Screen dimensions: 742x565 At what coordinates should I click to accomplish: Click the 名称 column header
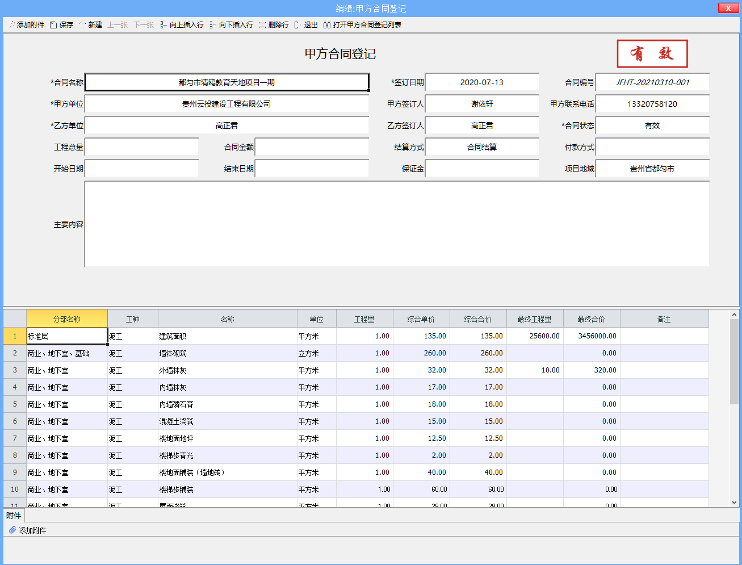(x=228, y=319)
